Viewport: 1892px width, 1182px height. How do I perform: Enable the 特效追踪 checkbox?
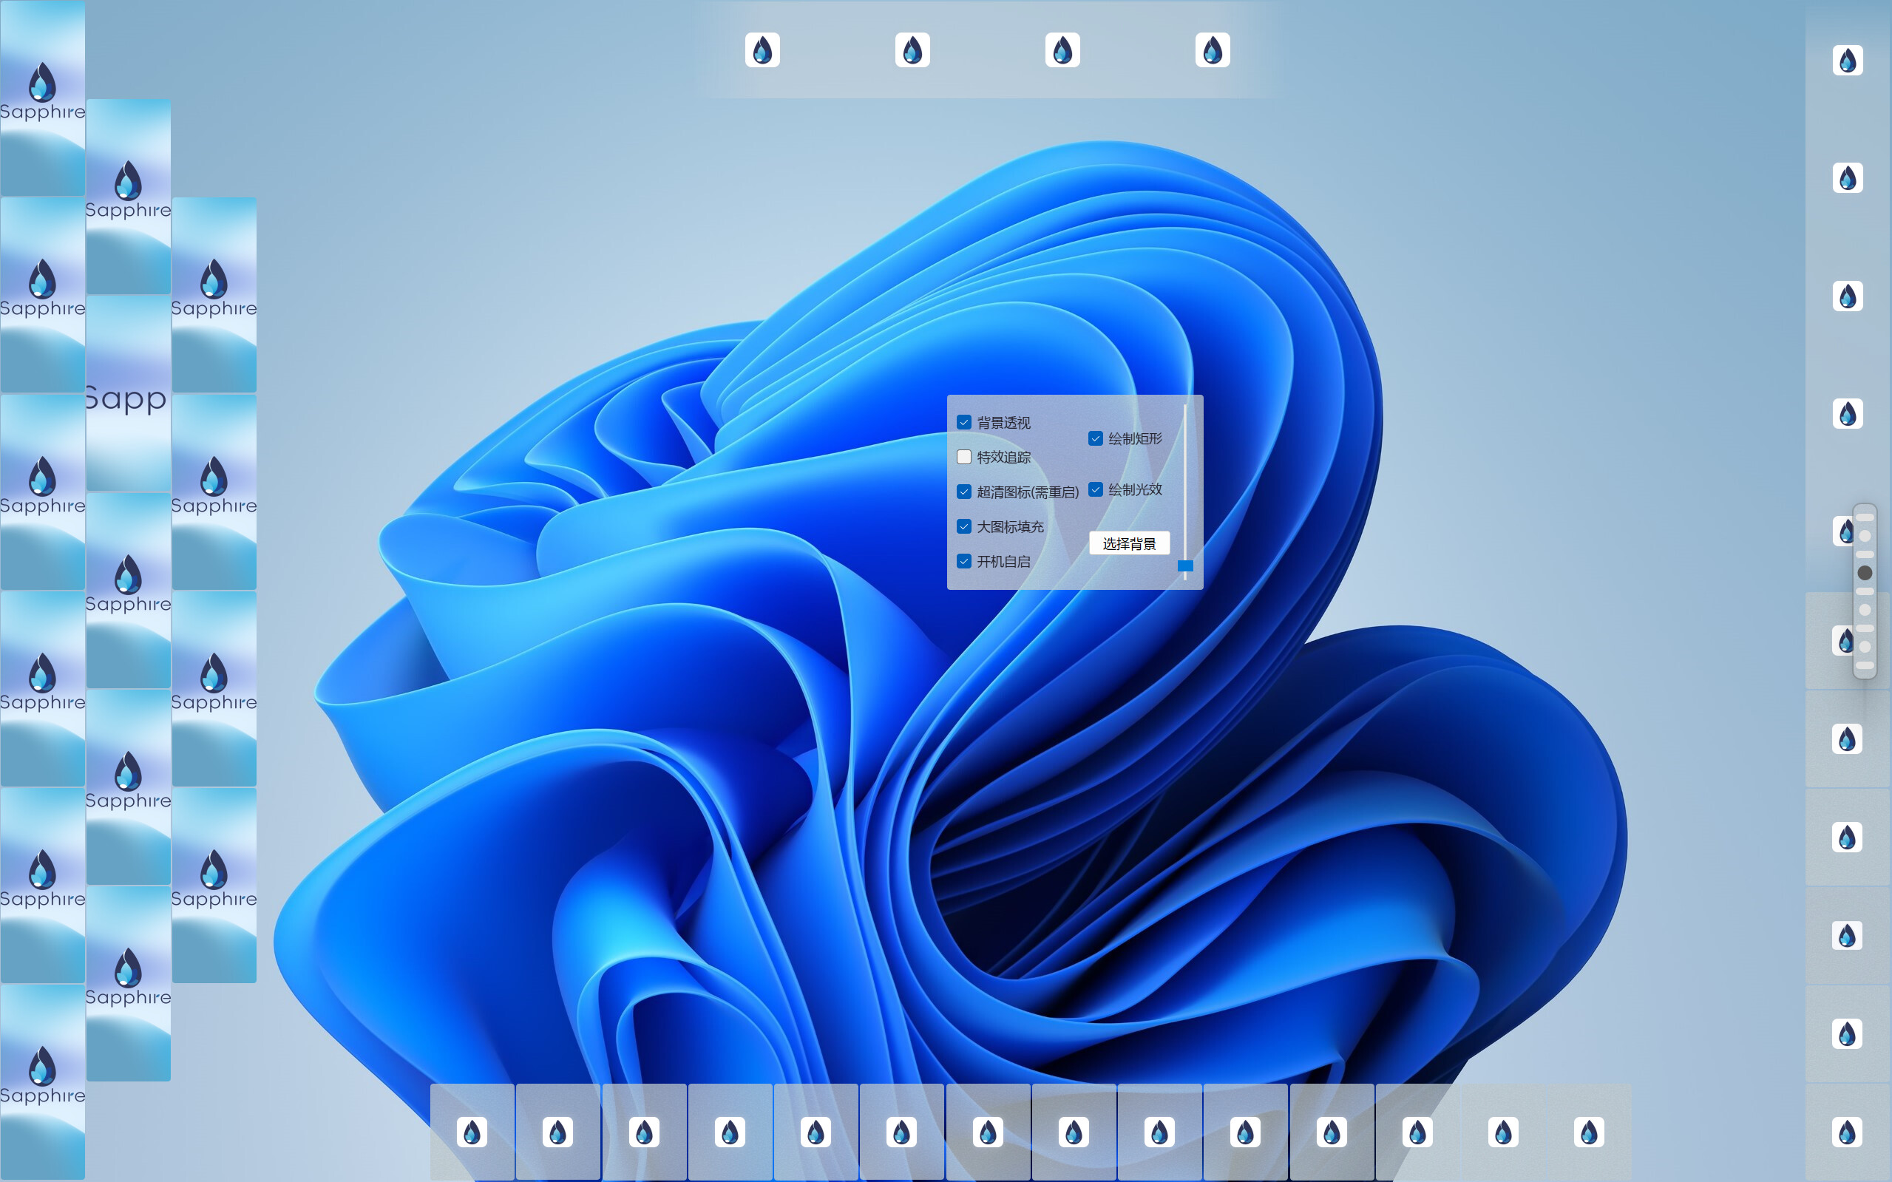point(964,457)
